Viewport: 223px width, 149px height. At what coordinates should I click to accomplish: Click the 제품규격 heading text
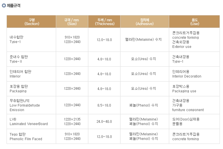pyautogui.click(x=14, y=5)
